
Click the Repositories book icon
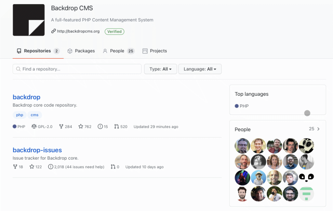(x=19, y=51)
